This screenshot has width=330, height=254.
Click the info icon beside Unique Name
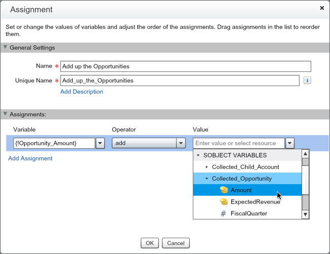[x=307, y=80]
